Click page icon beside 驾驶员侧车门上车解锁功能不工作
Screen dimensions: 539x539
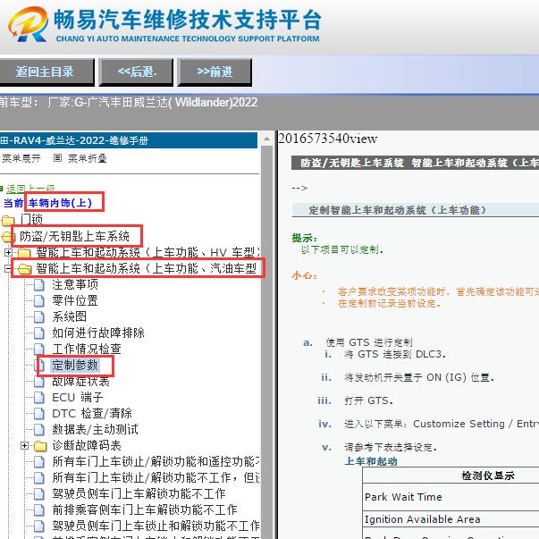pos(39,494)
